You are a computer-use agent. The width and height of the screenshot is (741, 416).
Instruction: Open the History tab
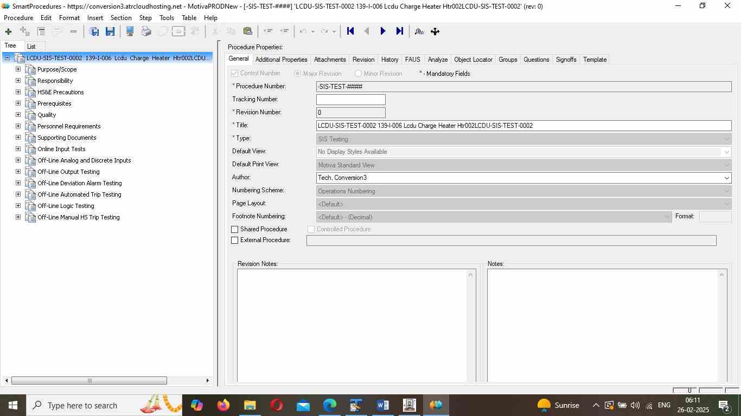(389, 60)
